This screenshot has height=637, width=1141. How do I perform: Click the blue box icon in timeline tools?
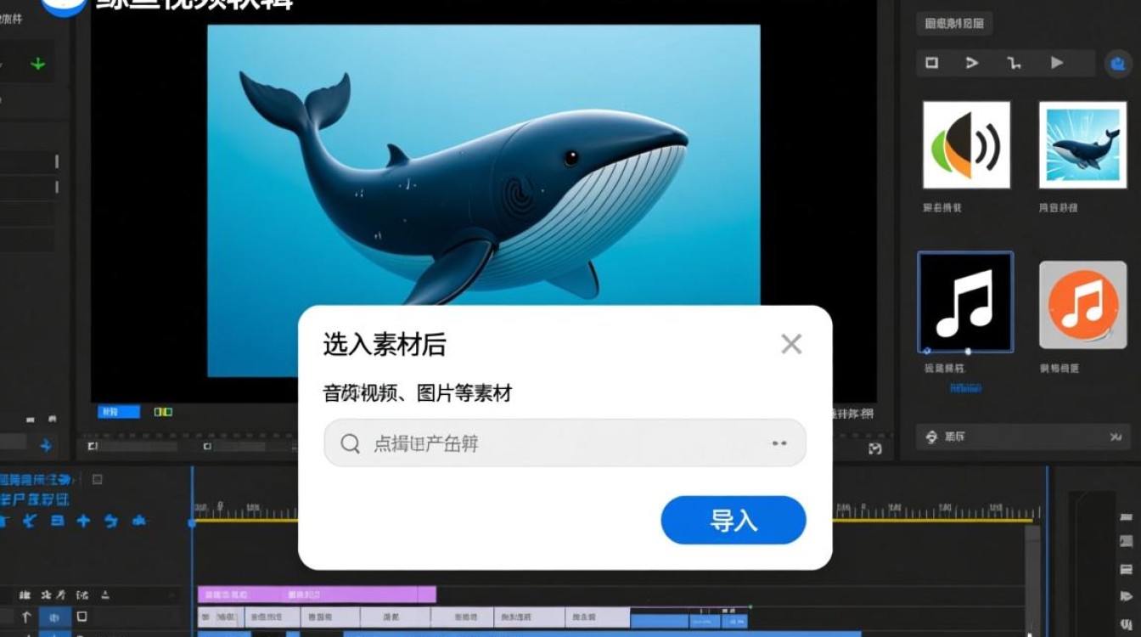57,521
